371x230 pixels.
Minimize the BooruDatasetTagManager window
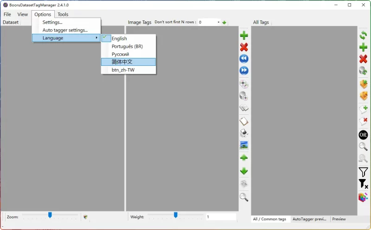click(336, 5)
